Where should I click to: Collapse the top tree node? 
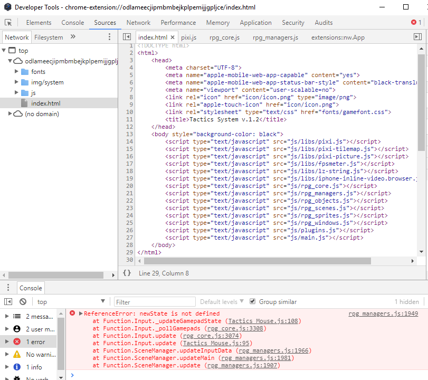pos(4,50)
